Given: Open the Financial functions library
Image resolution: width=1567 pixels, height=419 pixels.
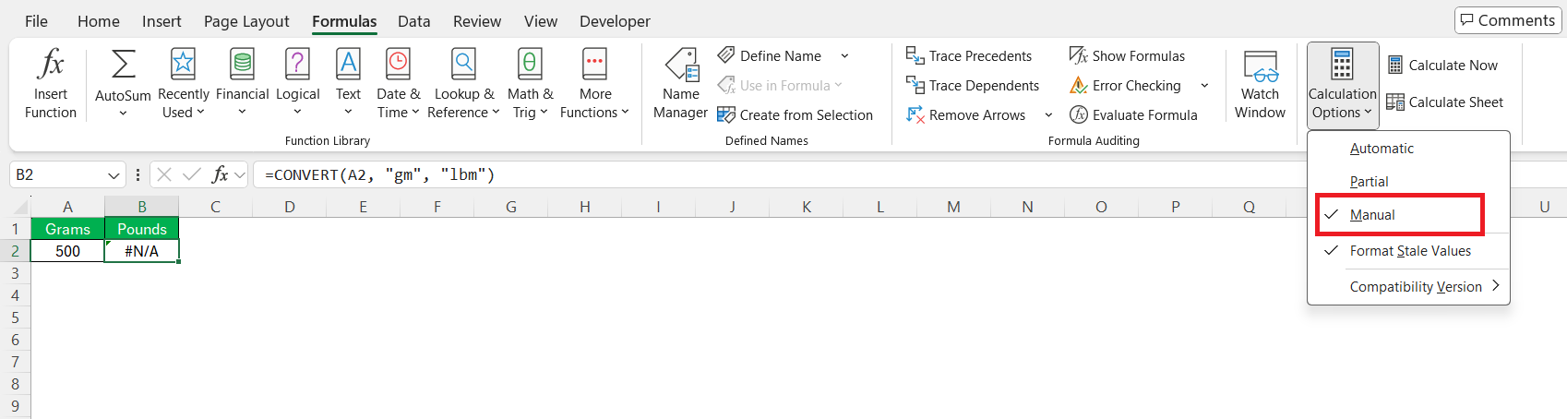Looking at the screenshot, I should click(x=242, y=83).
